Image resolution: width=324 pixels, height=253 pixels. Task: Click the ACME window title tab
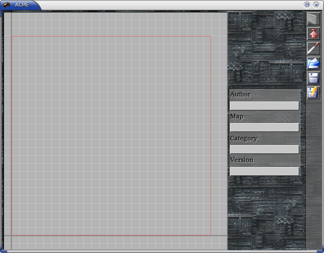(x=22, y=5)
